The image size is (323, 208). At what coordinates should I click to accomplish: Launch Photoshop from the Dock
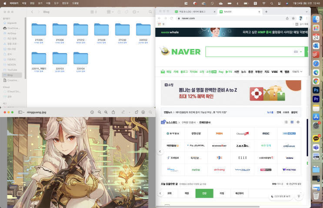point(316,90)
